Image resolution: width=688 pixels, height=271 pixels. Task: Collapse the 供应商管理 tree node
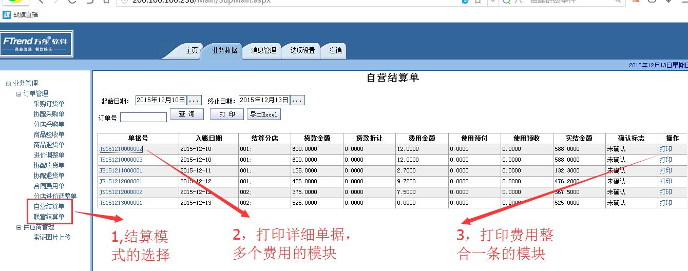(18, 227)
